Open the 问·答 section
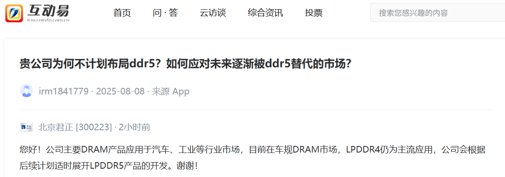Image resolution: width=505 pixels, height=177 pixels. coord(165,13)
